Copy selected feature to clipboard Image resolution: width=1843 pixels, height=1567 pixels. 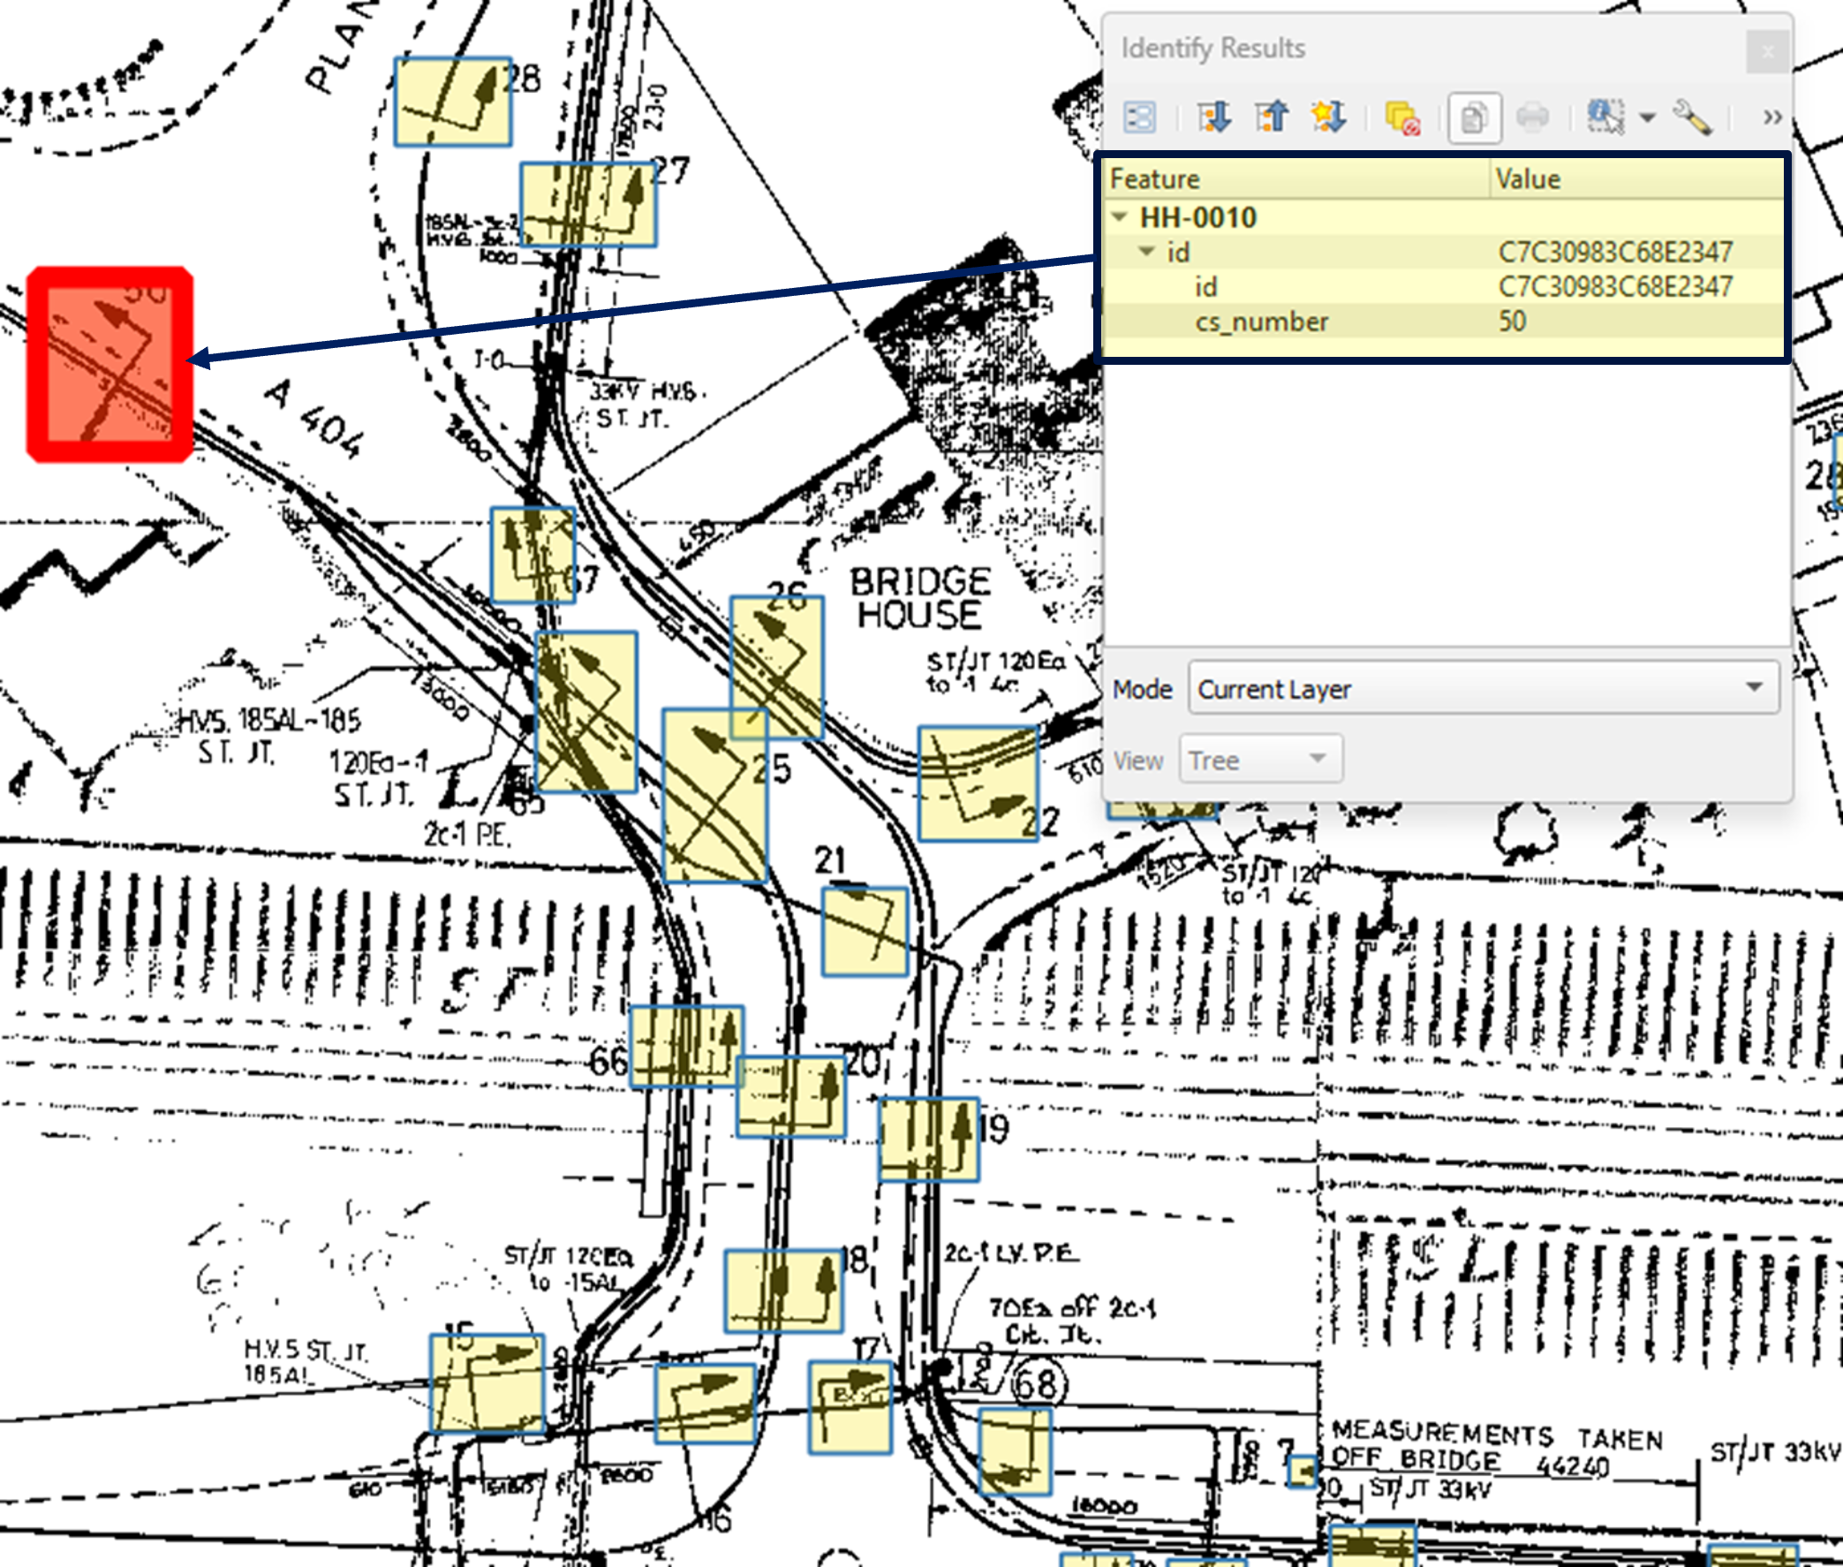click(x=1475, y=117)
